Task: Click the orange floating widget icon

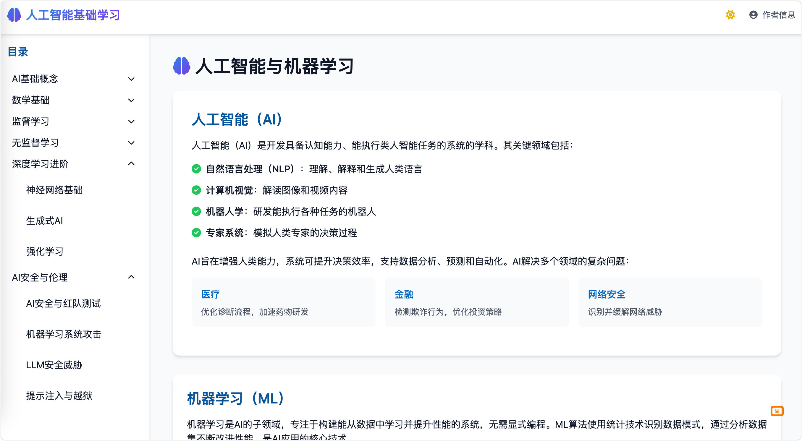Action: pyautogui.click(x=777, y=411)
